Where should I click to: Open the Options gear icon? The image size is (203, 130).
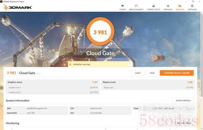pyautogui.click(x=192, y=6)
